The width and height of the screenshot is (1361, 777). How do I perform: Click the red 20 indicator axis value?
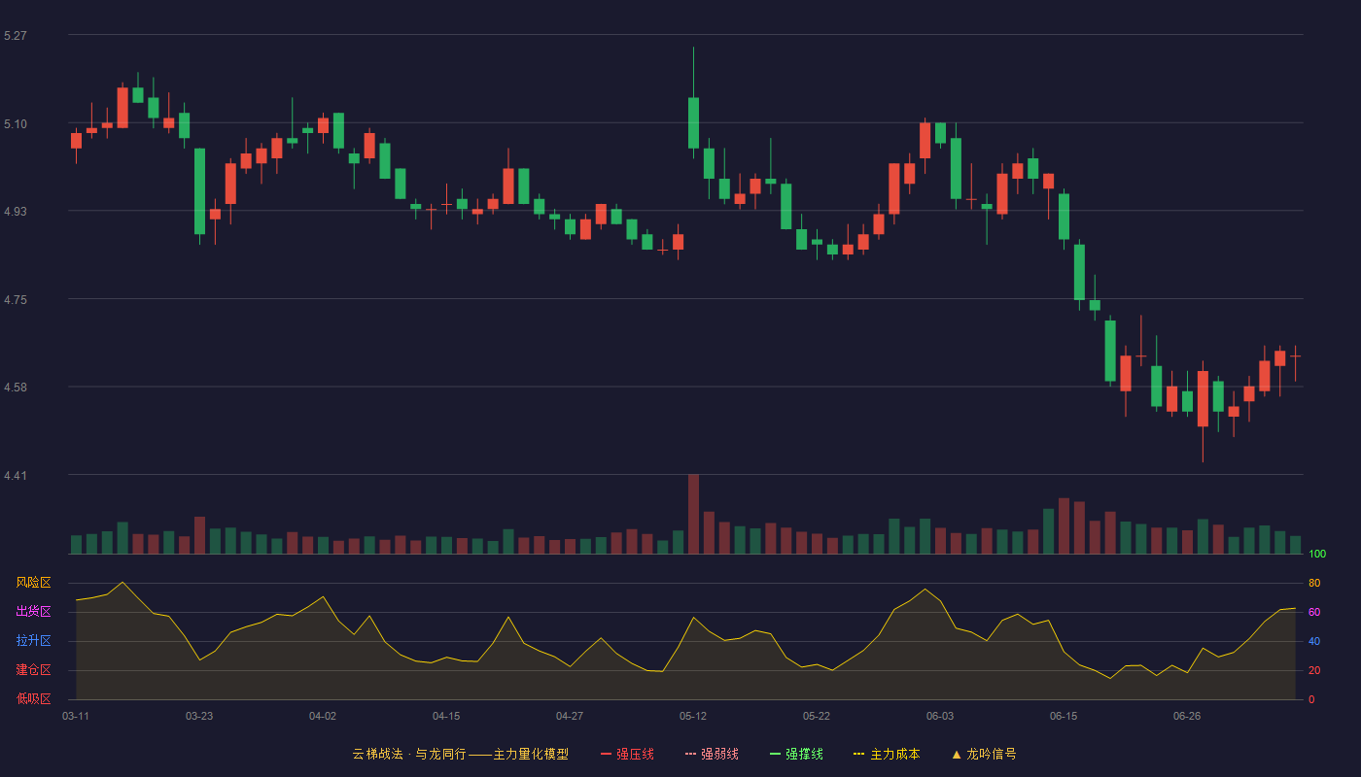tap(1314, 670)
